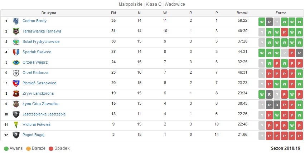Click Victoria Półwieś's green W form badge
Image resolution: width=305 pixels, height=153 pixels.
292,125
